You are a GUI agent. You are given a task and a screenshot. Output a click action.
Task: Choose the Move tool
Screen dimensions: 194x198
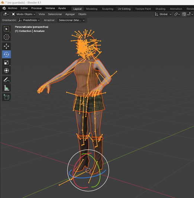click(x=6, y=46)
